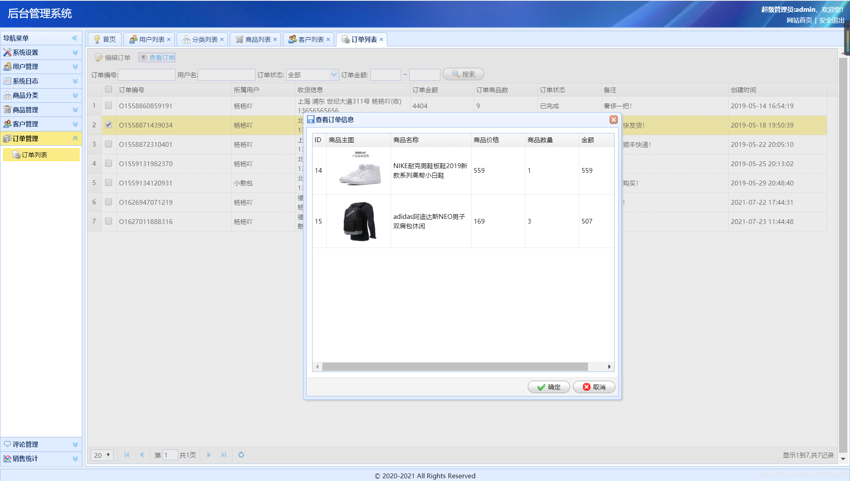Click the 编辑订单 toolbar button
Screen dimensions: 850x481
pyautogui.click(x=113, y=57)
